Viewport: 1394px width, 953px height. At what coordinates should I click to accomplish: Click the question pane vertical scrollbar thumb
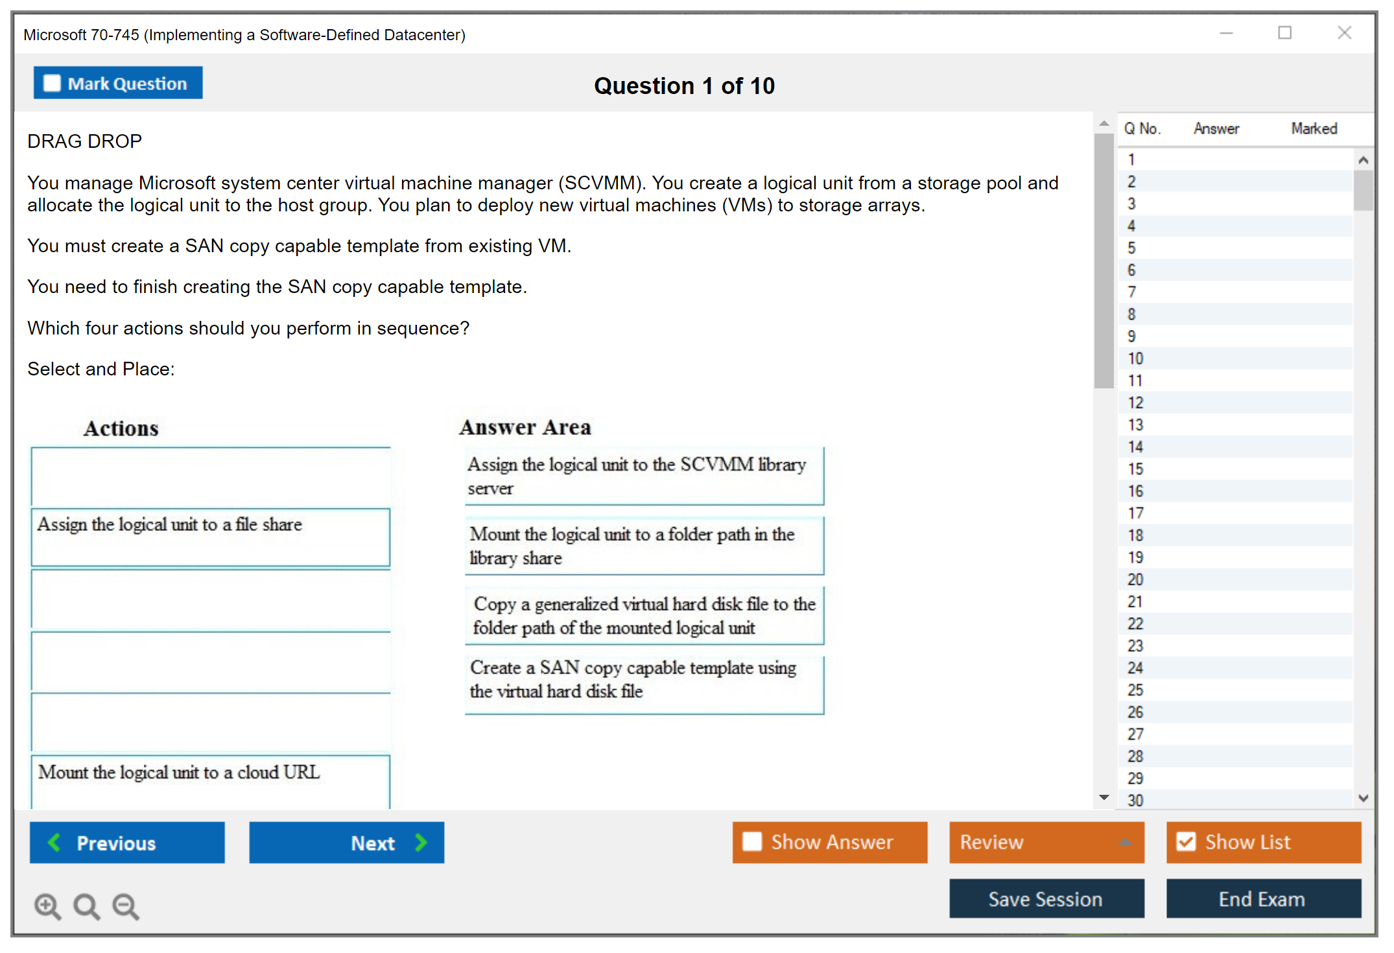[x=1104, y=259]
